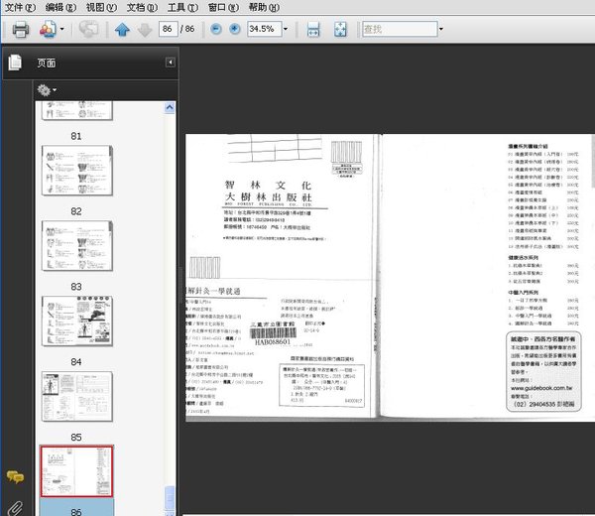Toggle the Pages panel icon in sidebar
The width and height of the screenshot is (595, 516).
(15, 63)
